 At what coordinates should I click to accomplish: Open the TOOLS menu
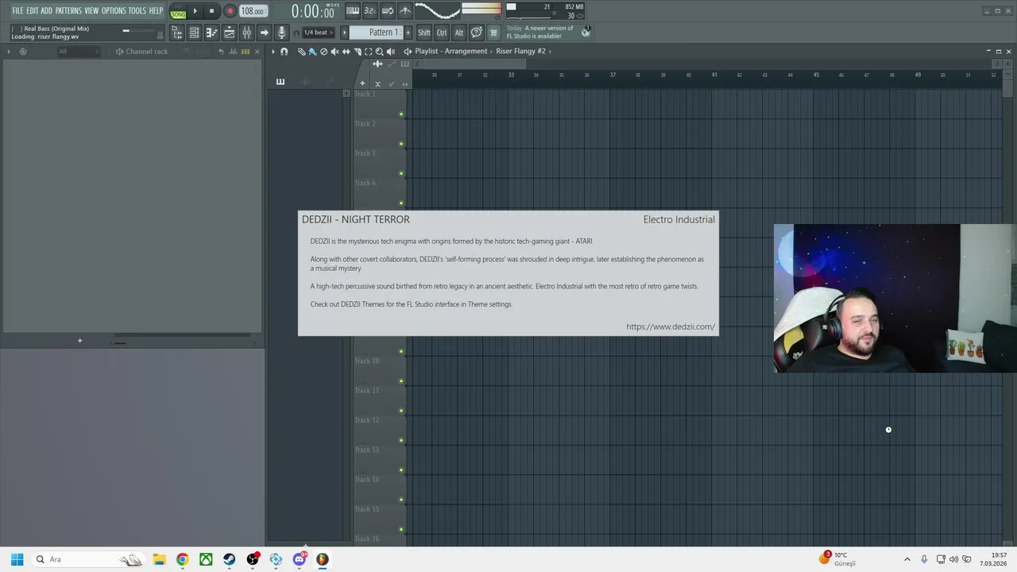tap(137, 10)
